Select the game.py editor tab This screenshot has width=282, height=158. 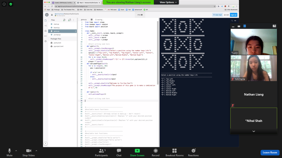84,19
